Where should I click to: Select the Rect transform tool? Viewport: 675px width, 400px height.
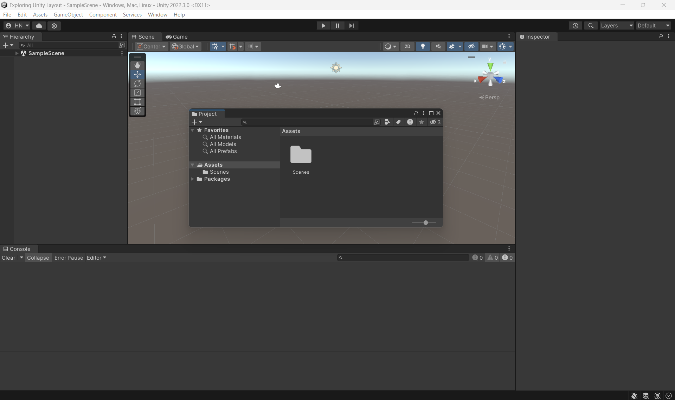[137, 102]
